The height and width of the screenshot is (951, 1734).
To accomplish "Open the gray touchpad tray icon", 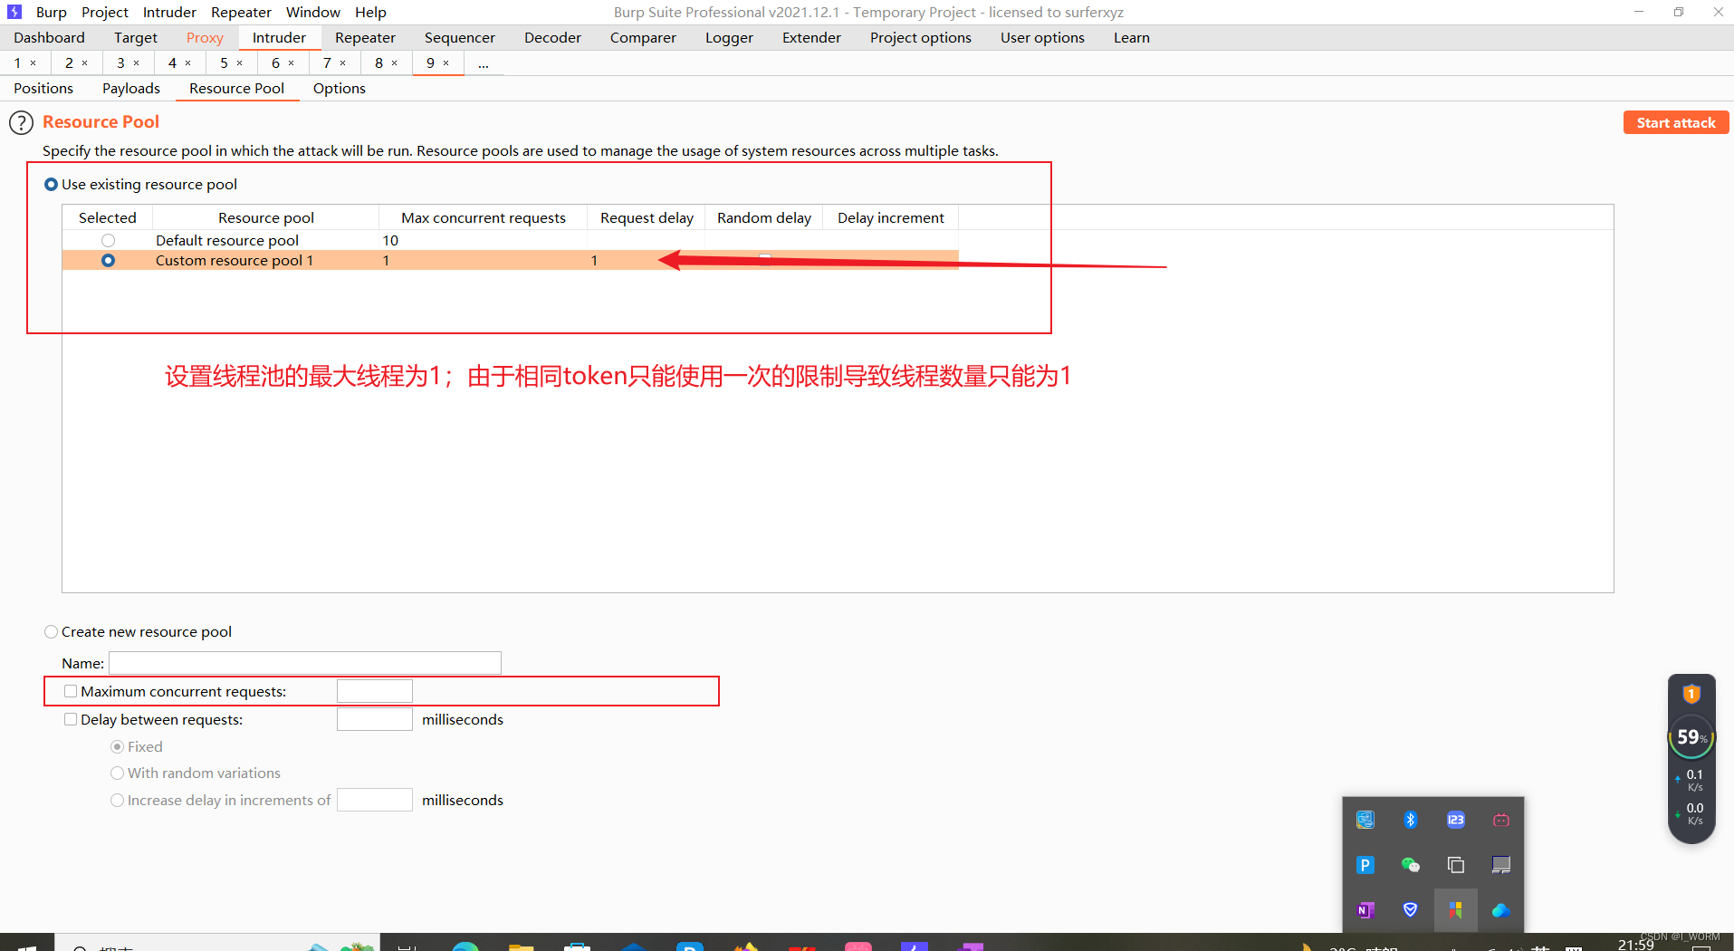I will tap(1501, 865).
